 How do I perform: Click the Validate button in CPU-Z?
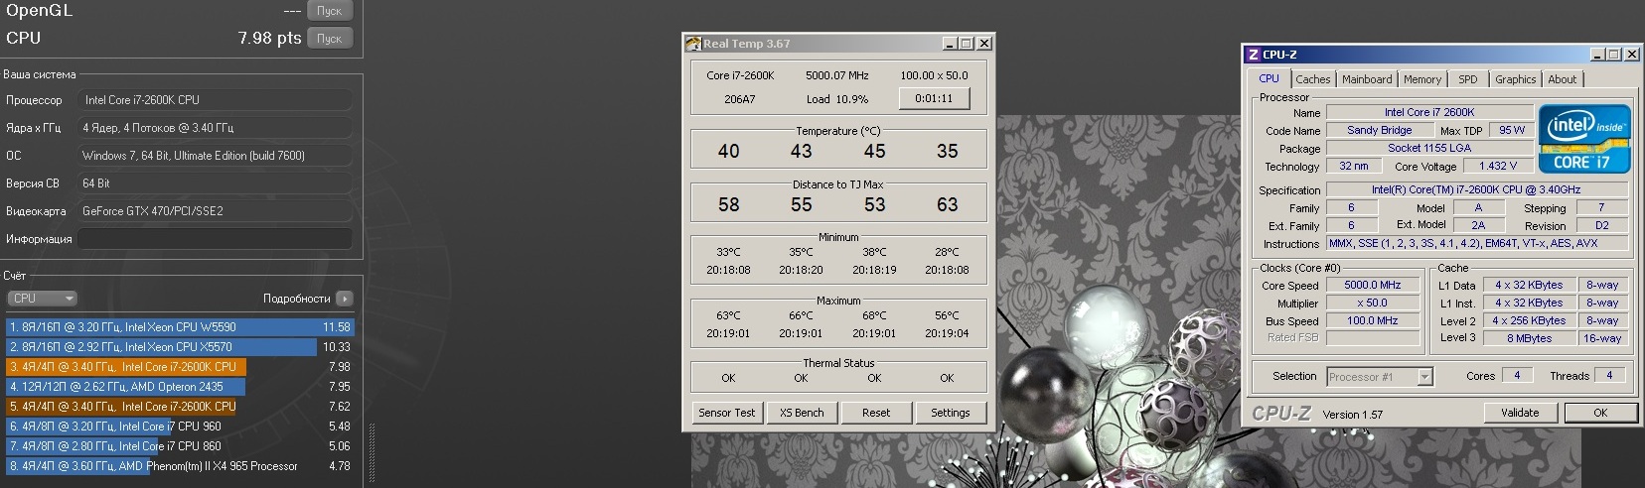(x=1520, y=413)
